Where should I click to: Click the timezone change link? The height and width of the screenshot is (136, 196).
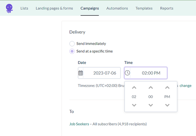coord(186,86)
